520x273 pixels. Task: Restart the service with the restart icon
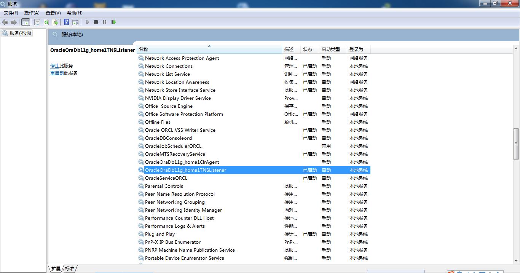pyautogui.click(x=113, y=22)
